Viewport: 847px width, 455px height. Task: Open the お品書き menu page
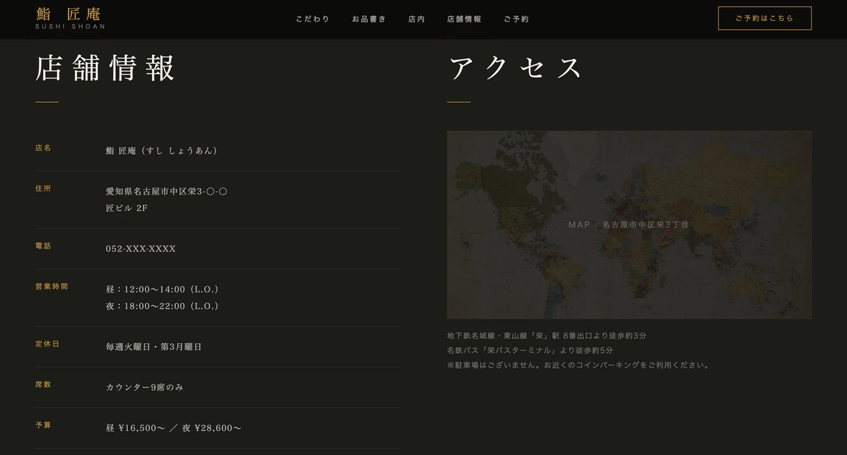pyautogui.click(x=369, y=19)
